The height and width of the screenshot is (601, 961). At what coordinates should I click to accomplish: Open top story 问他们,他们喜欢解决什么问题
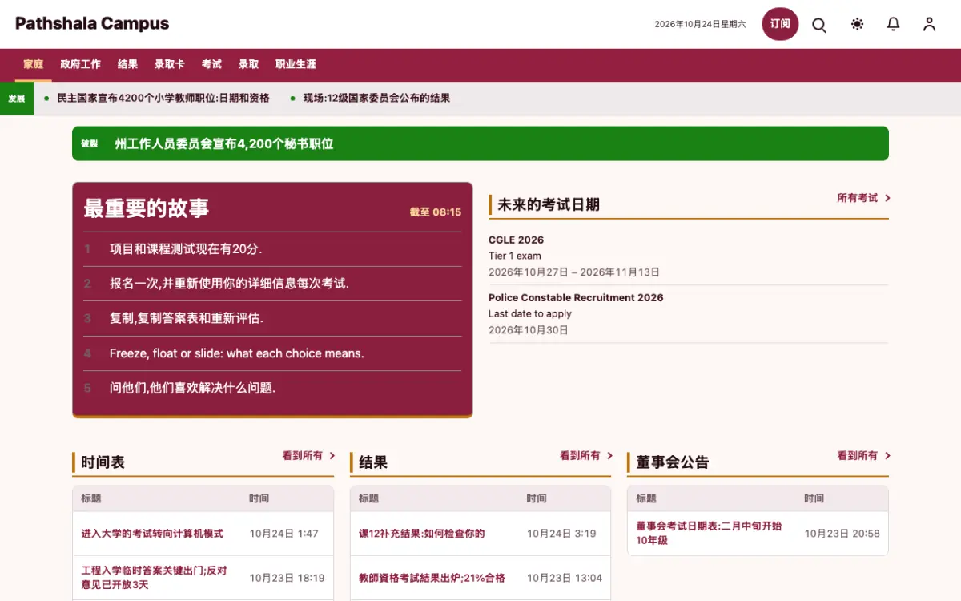(192, 388)
